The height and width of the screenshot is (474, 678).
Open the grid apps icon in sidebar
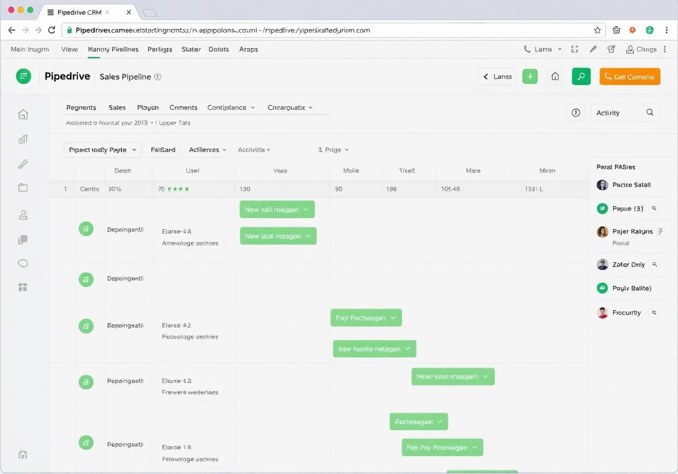coord(23,287)
